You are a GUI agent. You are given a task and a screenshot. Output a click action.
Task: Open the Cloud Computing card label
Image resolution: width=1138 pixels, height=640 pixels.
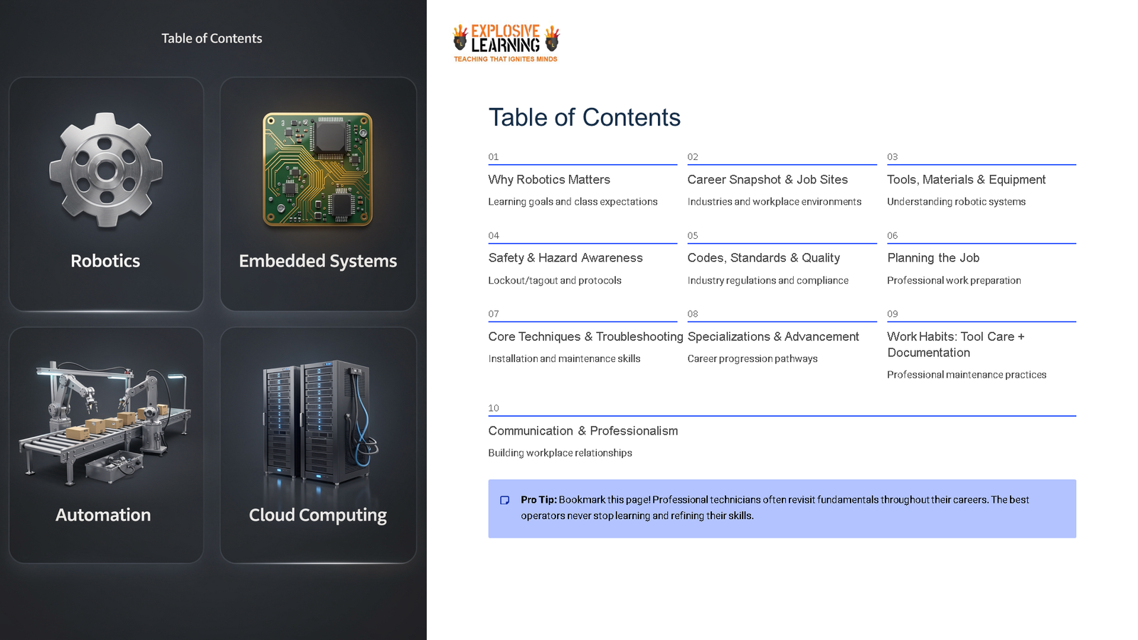coord(317,515)
